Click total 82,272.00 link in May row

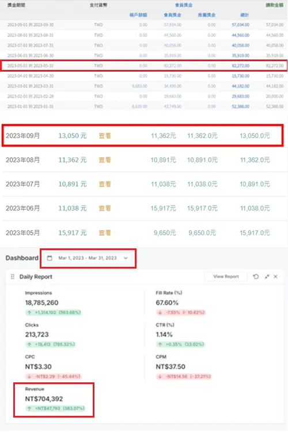click(x=240, y=66)
